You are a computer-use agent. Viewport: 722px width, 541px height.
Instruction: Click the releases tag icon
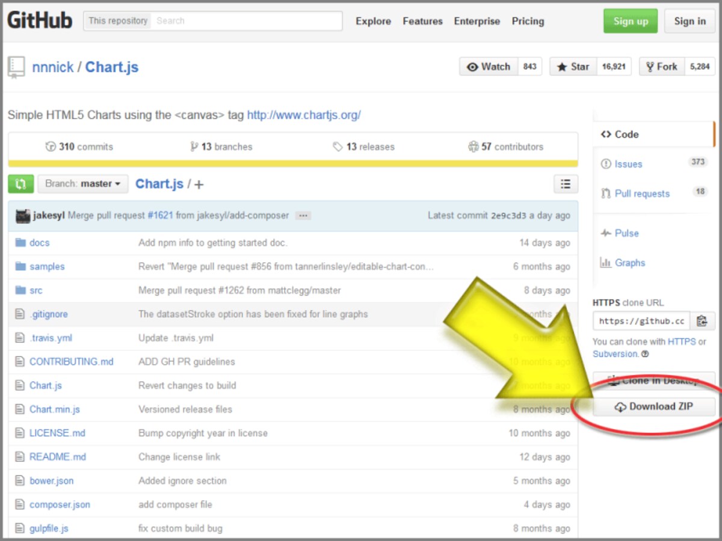click(338, 147)
